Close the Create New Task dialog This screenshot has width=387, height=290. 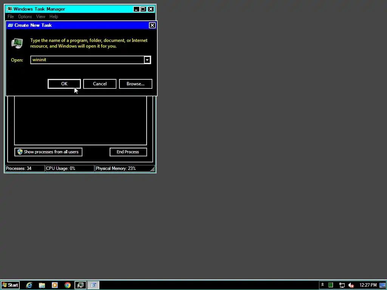[x=152, y=25]
